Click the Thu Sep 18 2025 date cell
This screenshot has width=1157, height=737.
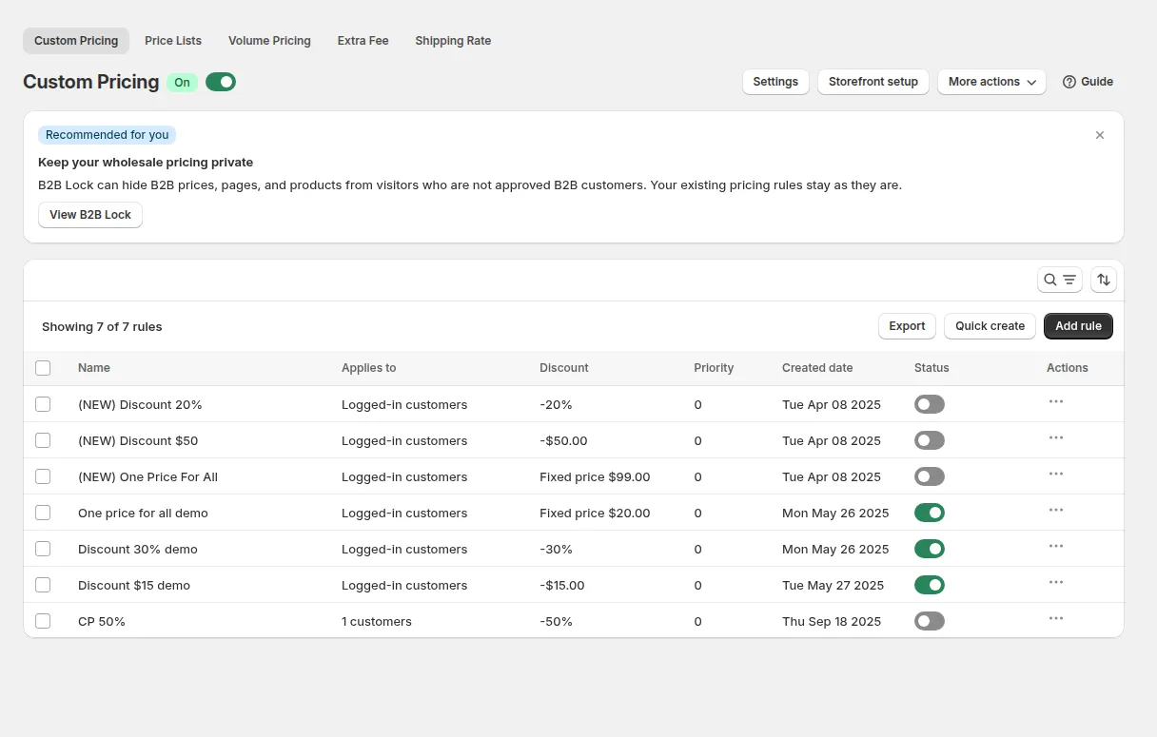coord(832,621)
